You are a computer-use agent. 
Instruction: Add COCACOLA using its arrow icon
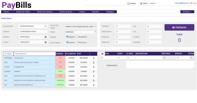pyautogui.click(x=94, y=58)
